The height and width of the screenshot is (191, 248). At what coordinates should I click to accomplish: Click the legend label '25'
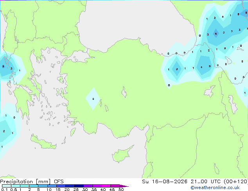(x=76, y=189)
